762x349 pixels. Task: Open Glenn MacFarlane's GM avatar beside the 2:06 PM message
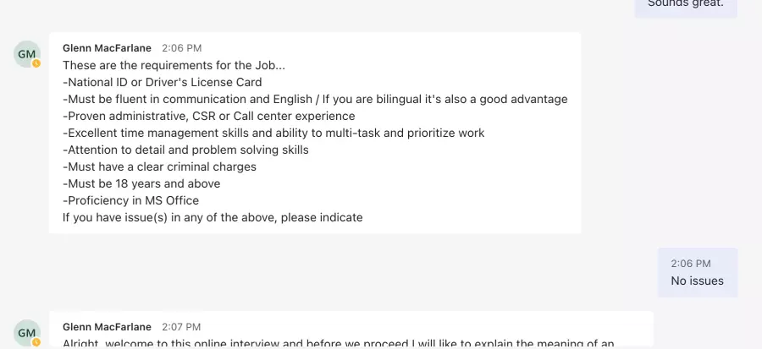(x=27, y=54)
